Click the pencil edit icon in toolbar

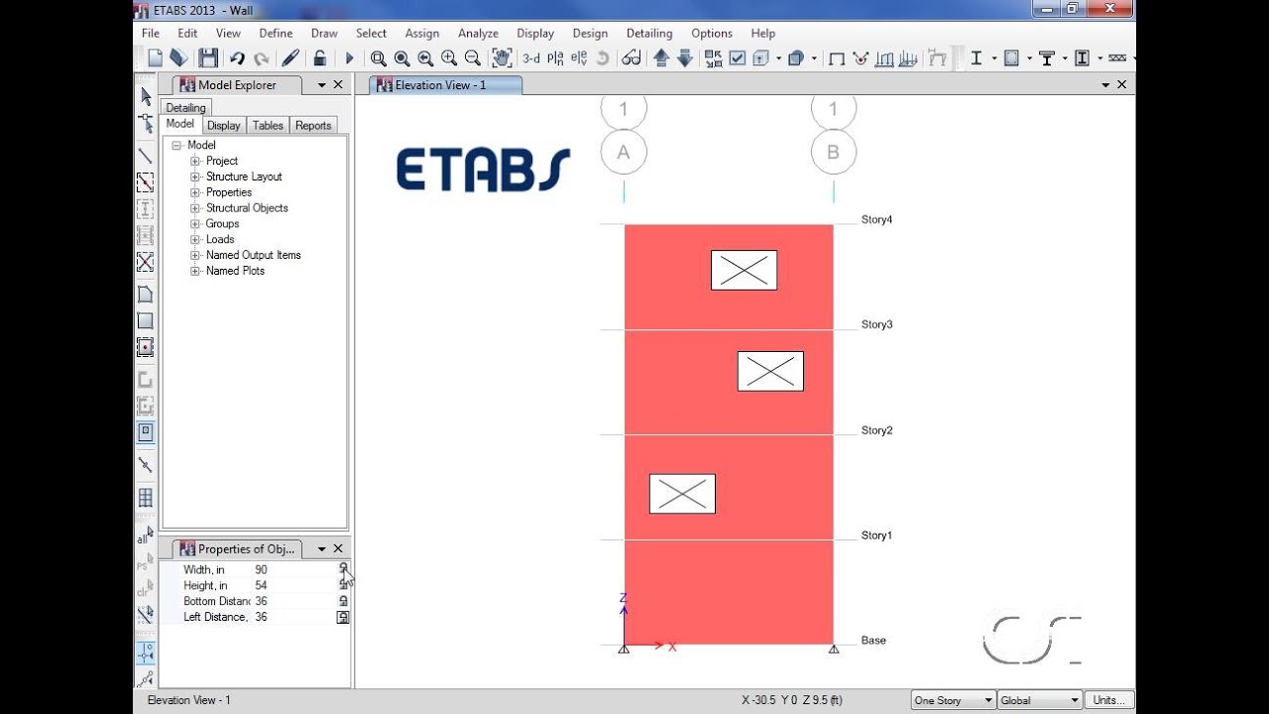tap(289, 59)
